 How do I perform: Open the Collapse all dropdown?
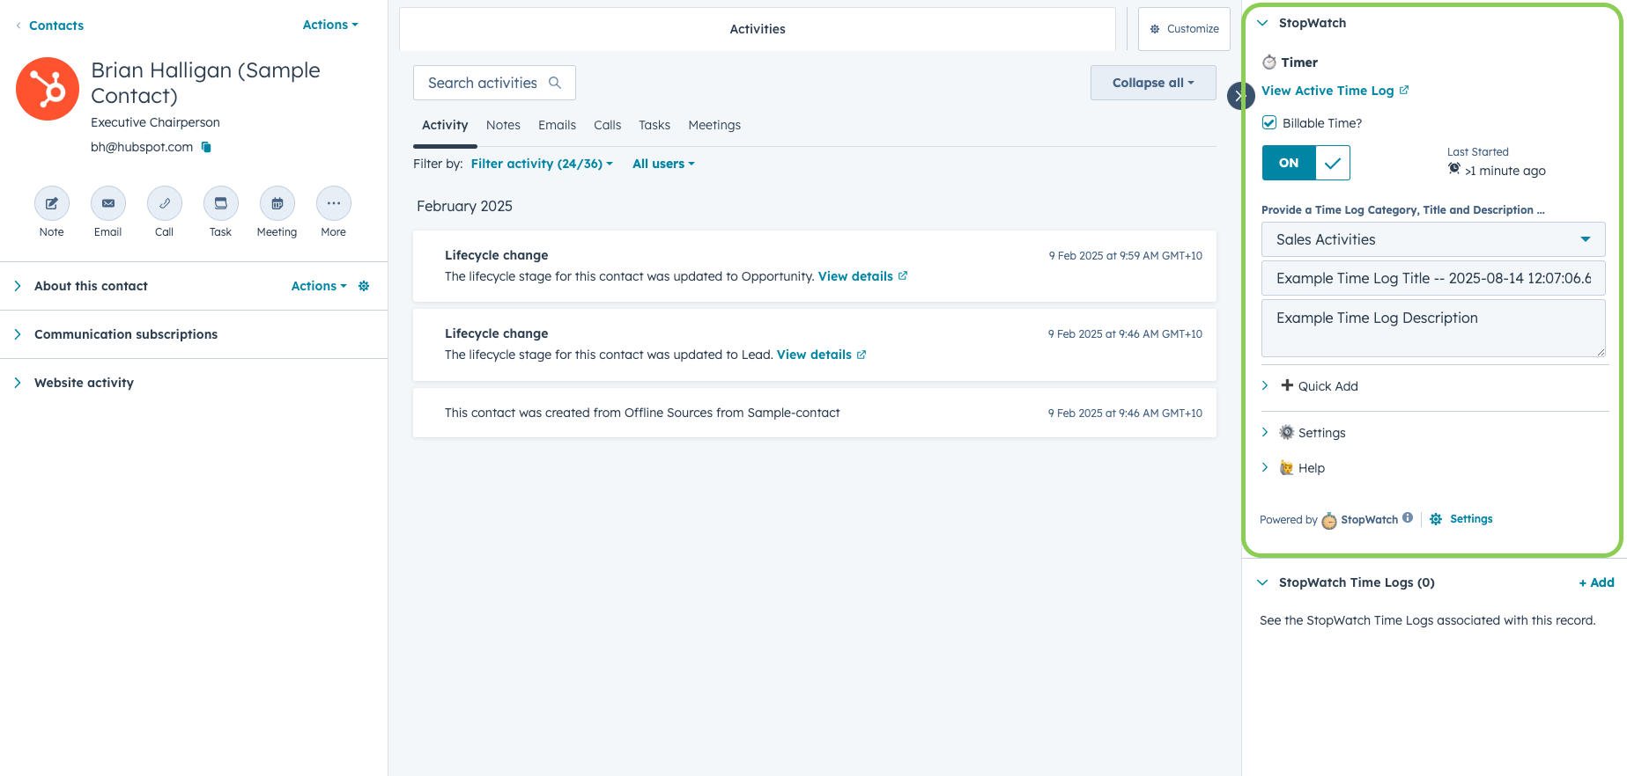tap(1153, 83)
